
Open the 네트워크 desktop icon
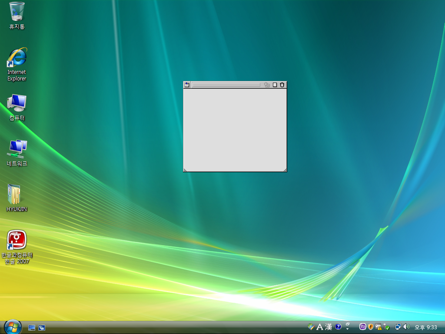tap(17, 153)
